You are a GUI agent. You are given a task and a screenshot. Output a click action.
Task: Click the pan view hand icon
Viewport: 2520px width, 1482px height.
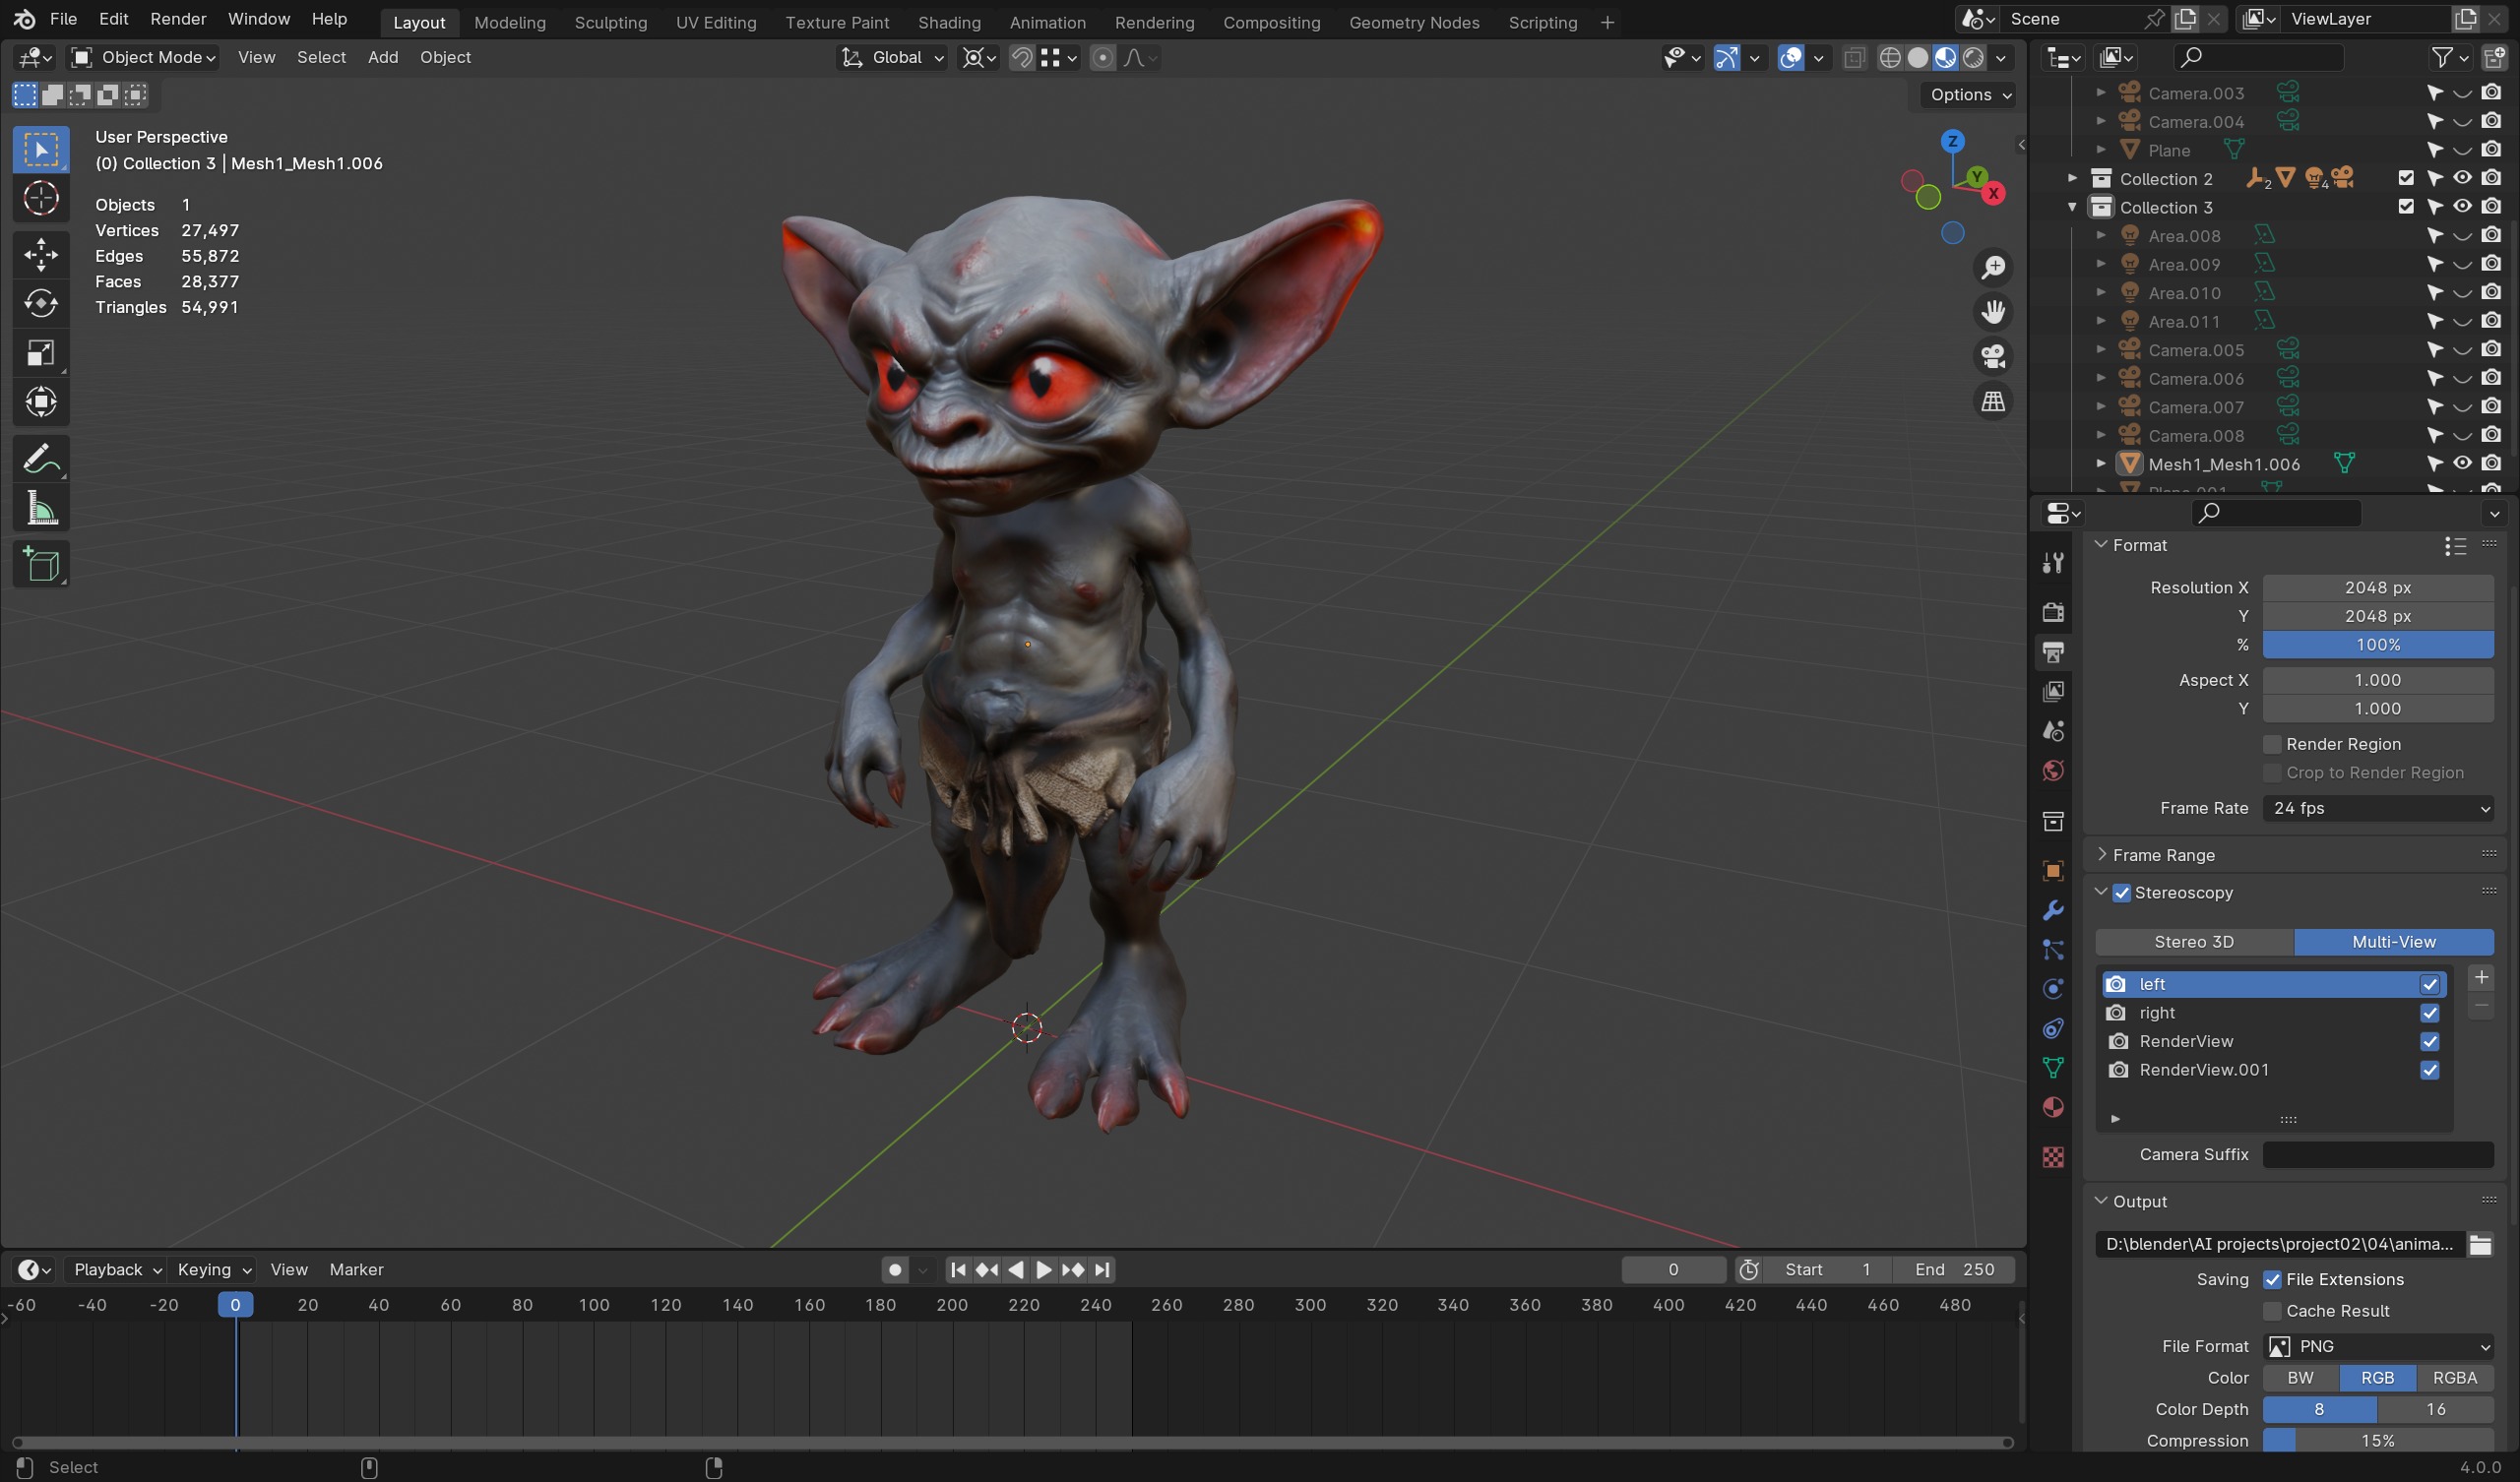click(1992, 312)
